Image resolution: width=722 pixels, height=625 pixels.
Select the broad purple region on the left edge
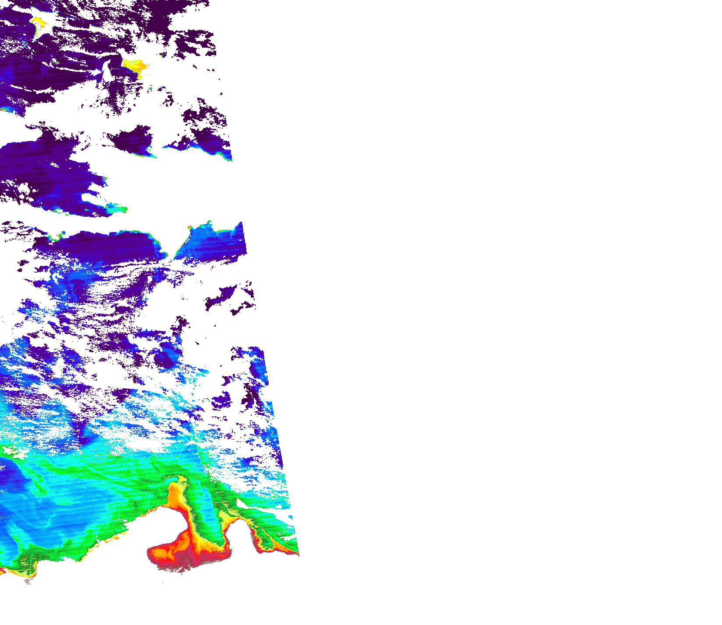click(35, 170)
